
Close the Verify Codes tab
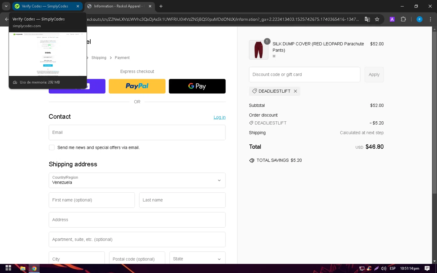[x=78, y=6]
